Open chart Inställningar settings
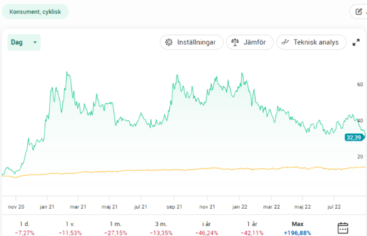Viewport: 367px width, 236px height. 192,42
